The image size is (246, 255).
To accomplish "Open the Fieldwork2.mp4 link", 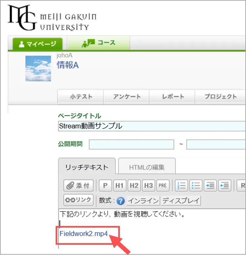I will [x=84, y=234].
